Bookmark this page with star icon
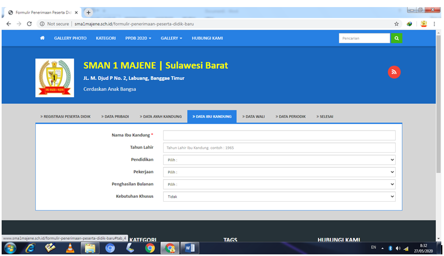This screenshot has width=444, height=256. tap(397, 24)
